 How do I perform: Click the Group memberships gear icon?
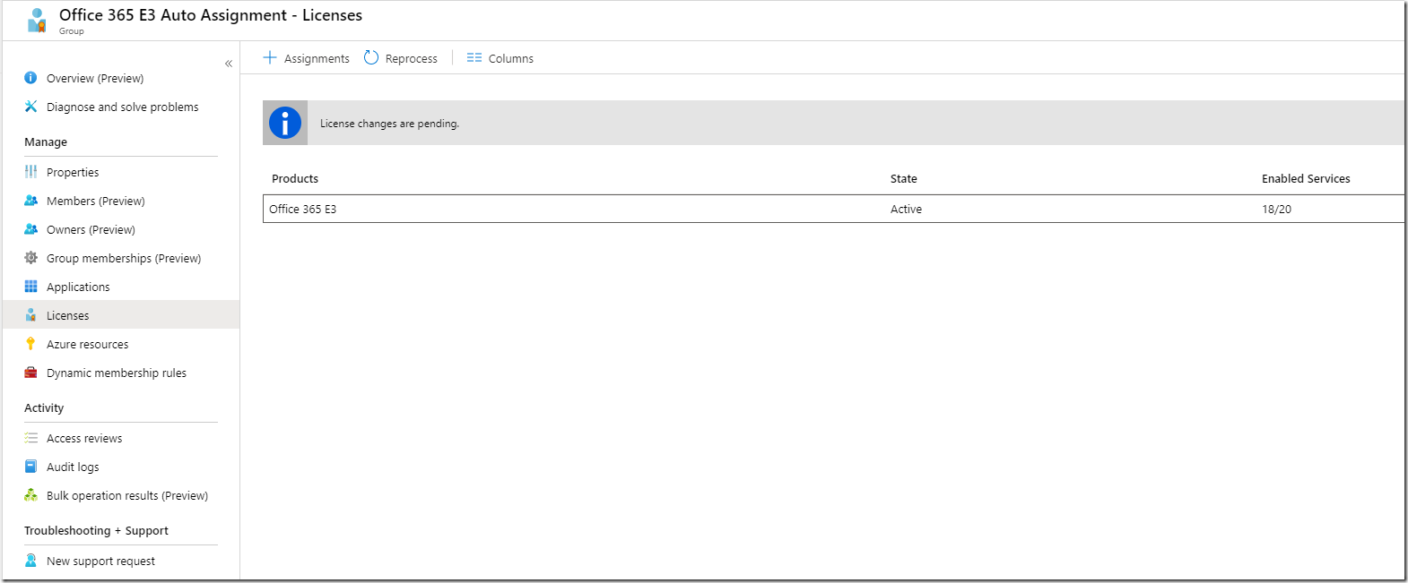pos(30,258)
